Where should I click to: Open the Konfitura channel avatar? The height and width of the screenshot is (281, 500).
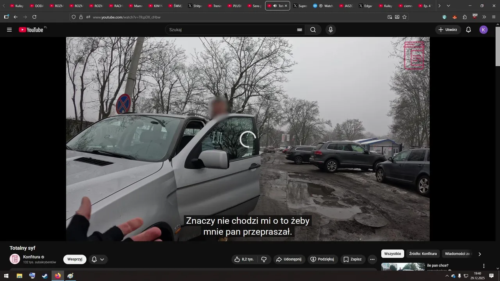pos(15,259)
